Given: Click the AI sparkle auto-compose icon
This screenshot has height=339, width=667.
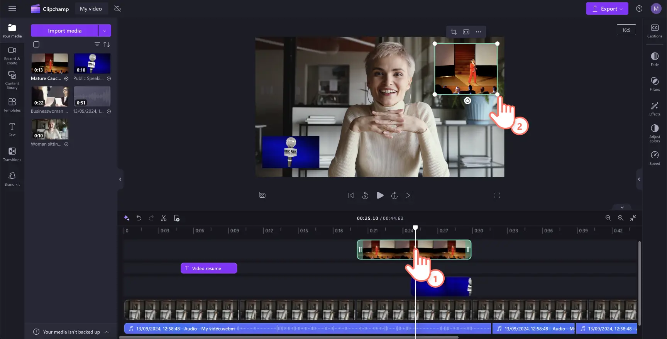Looking at the screenshot, I should 127,218.
